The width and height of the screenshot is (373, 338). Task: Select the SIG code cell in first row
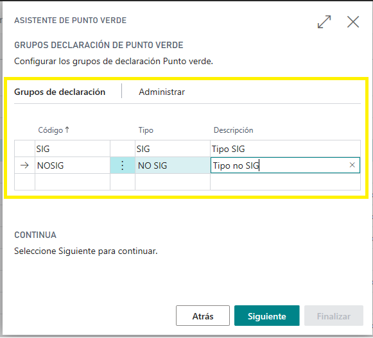click(73, 149)
